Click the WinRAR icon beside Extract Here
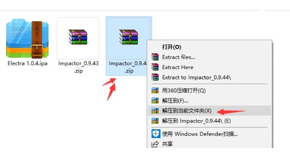The image size is (290, 158). 155,67
